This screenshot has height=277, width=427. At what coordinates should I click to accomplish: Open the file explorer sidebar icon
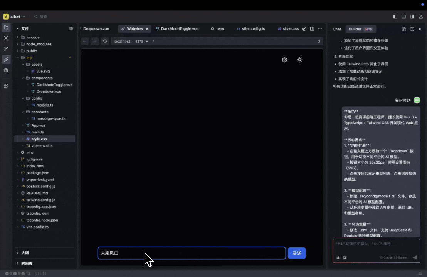coord(6,27)
